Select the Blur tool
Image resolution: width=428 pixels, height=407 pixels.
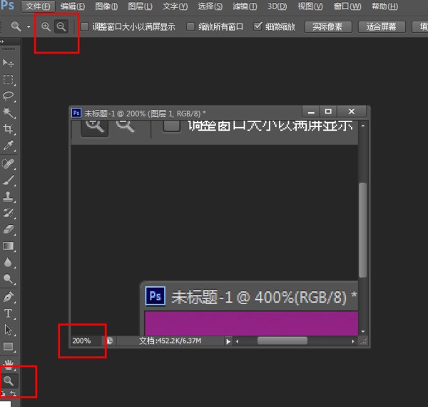pyautogui.click(x=8, y=263)
